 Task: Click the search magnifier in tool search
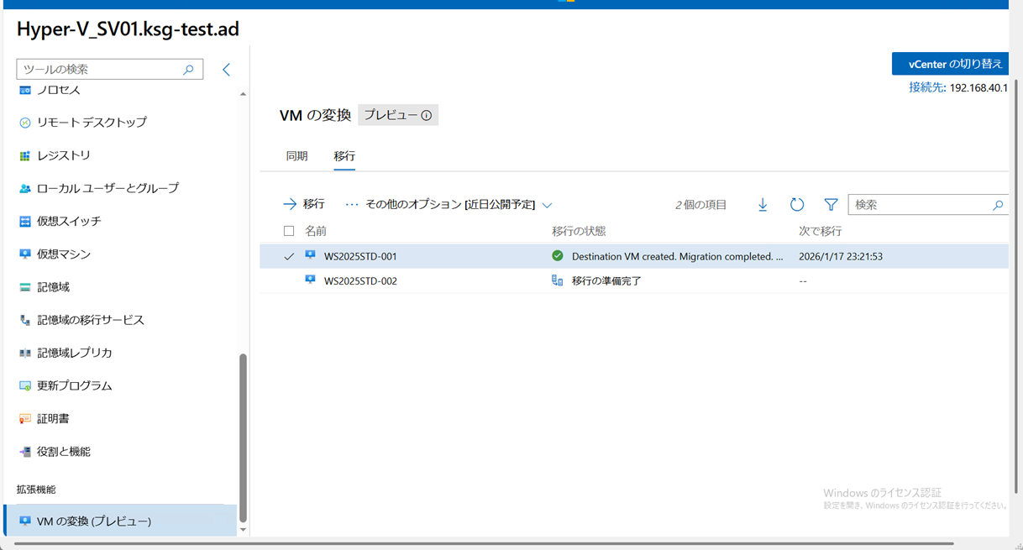189,70
